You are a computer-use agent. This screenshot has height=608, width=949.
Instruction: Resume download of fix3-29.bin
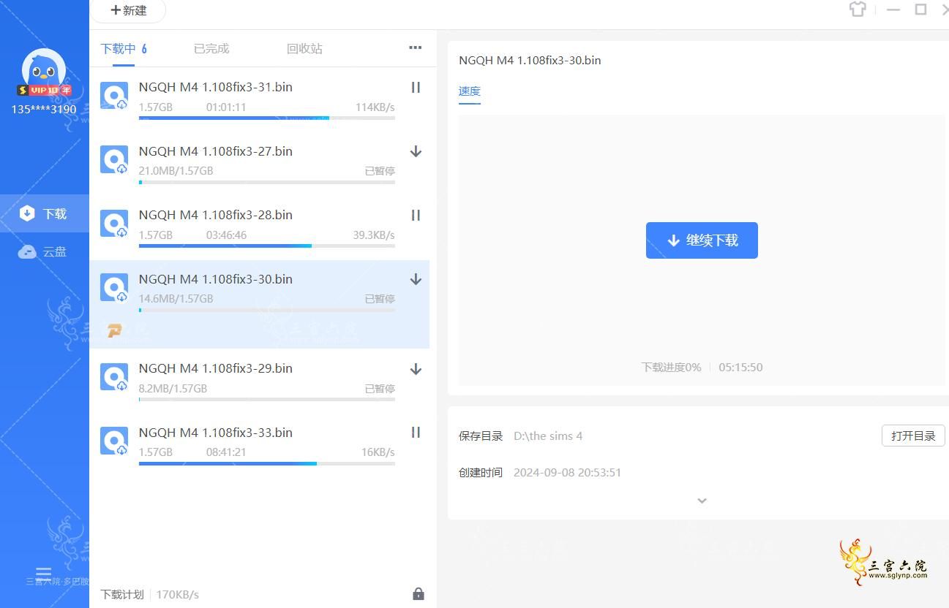416,369
